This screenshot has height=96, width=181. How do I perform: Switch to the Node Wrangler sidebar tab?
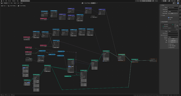(x=180, y=23)
